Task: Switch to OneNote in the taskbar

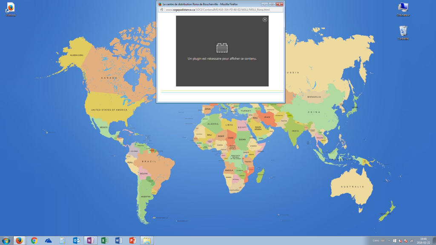Action: [x=90, y=241]
